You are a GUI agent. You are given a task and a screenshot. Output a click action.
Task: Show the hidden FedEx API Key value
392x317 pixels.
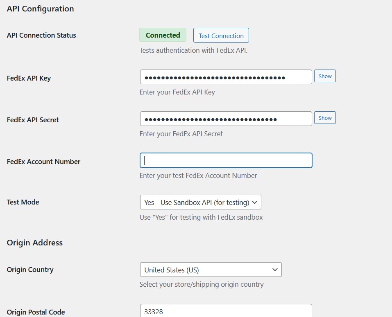click(324, 76)
